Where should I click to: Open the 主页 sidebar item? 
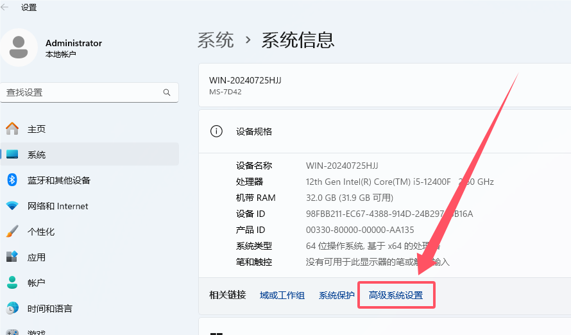pyautogui.click(x=90, y=129)
